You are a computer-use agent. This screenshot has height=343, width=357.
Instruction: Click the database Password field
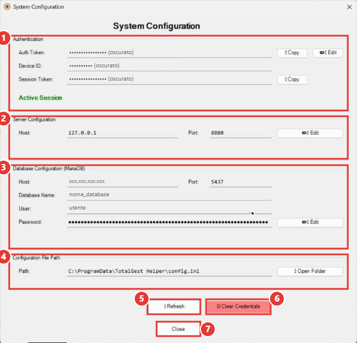(x=169, y=222)
